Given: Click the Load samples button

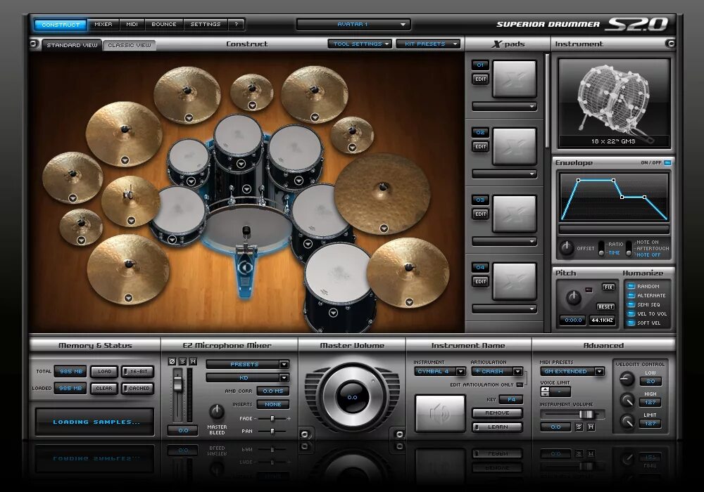Looking at the screenshot, I should tap(104, 372).
